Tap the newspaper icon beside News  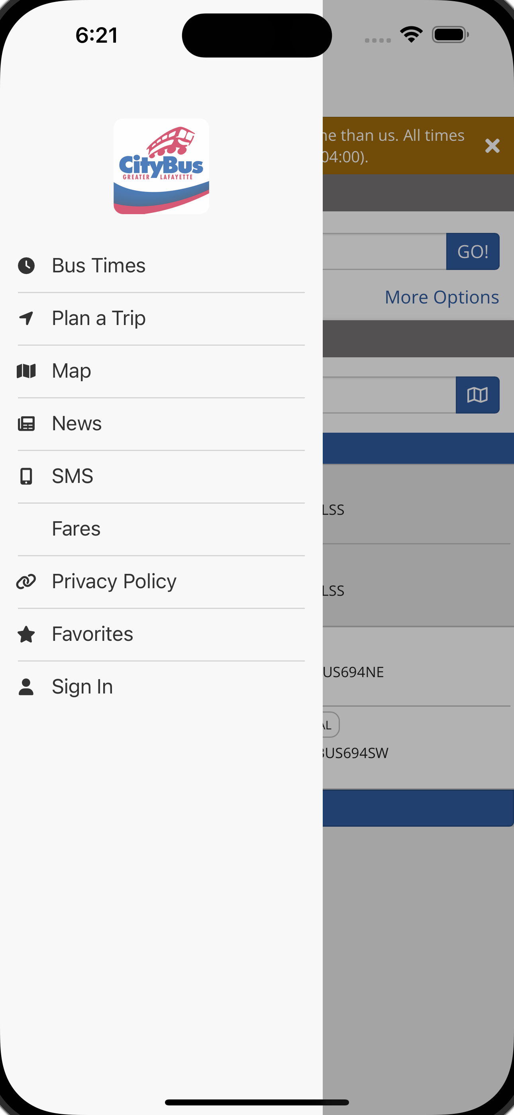coord(26,424)
